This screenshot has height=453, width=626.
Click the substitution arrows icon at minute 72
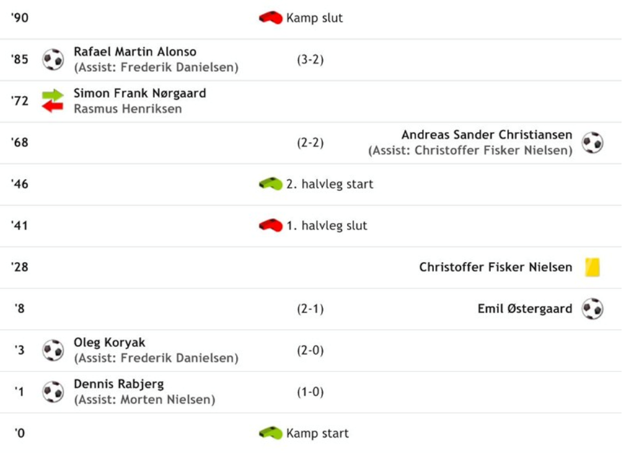click(x=53, y=101)
